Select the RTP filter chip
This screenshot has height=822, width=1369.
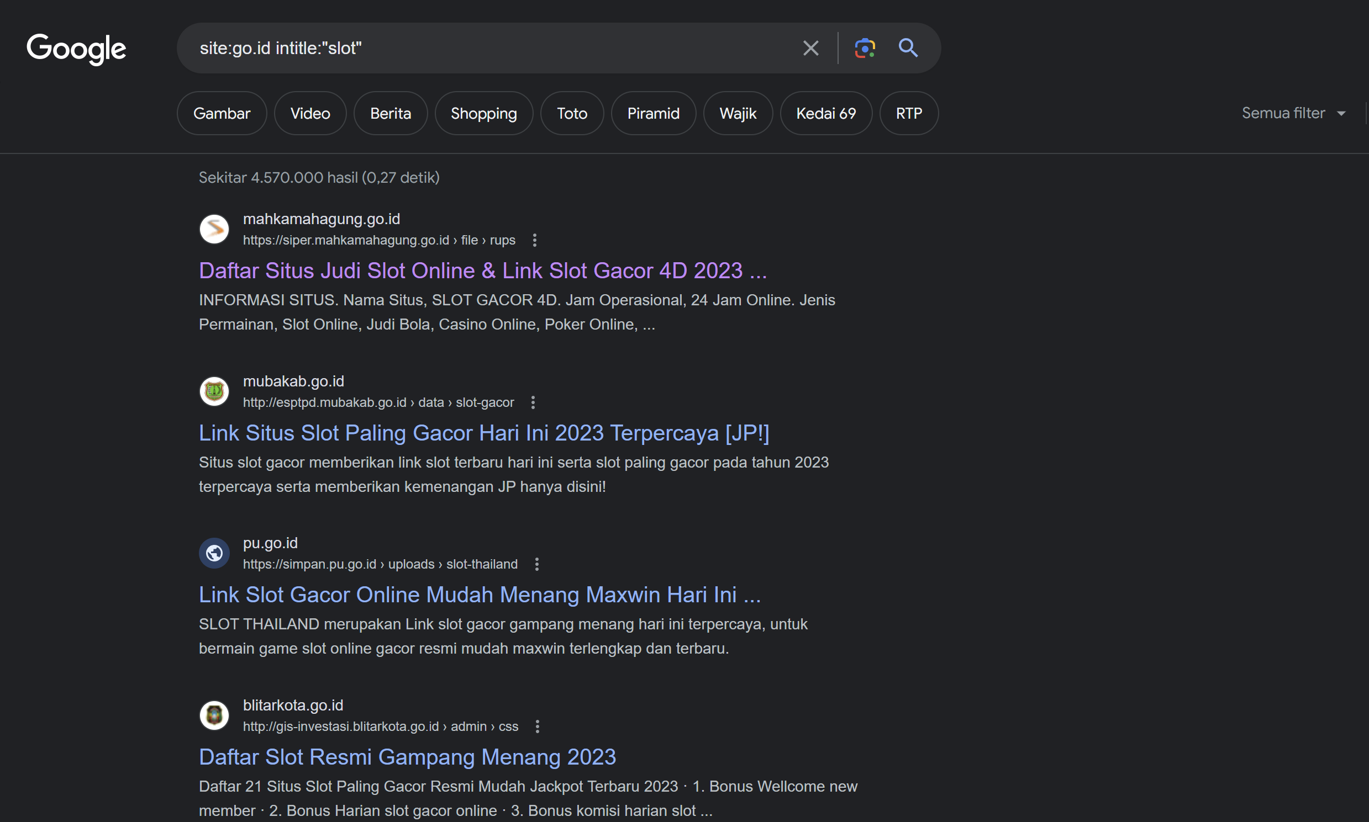908,113
